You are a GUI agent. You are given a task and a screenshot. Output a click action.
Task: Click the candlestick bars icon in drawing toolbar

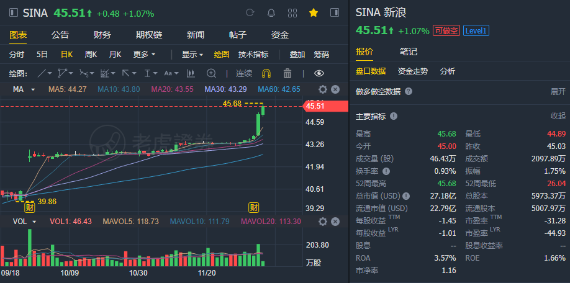click(x=191, y=73)
